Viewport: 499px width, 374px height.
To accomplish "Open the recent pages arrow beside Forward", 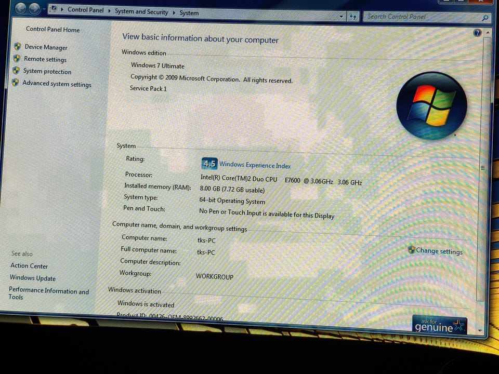I will (x=44, y=9).
